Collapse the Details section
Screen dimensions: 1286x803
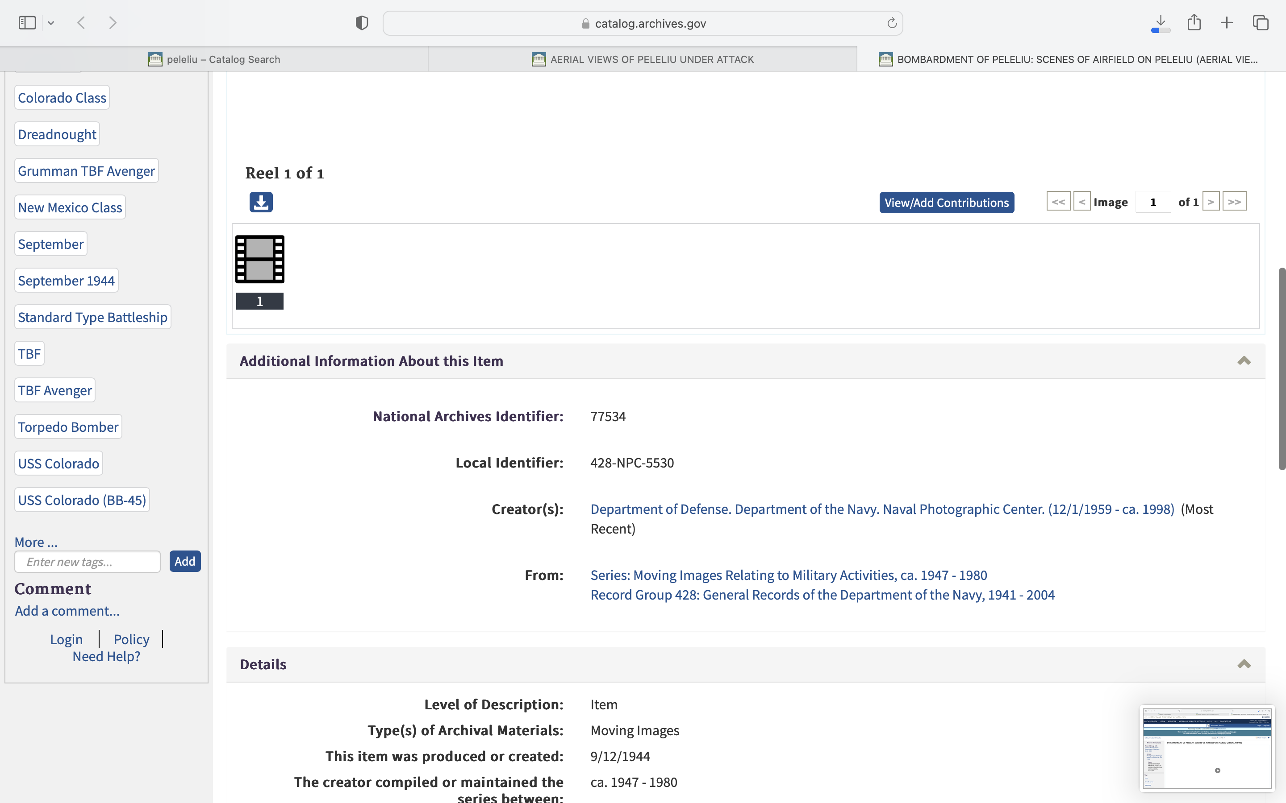pyautogui.click(x=1244, y=664)
